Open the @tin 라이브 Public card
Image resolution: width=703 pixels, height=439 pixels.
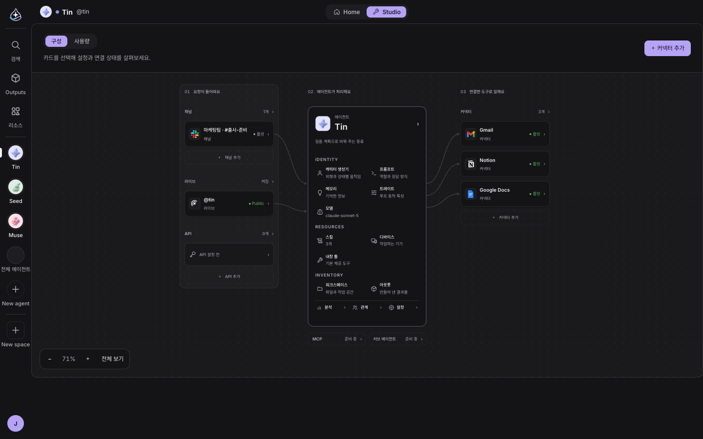point(229,204)
